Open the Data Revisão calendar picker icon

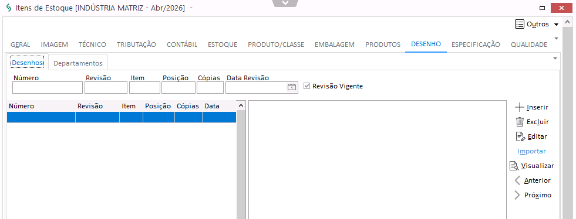(x=292, y=87)
